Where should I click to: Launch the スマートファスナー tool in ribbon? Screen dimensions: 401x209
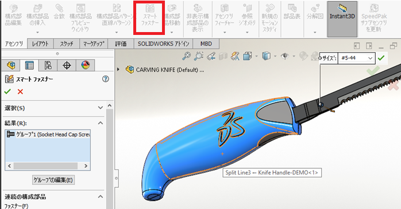(x=150, y=15)
